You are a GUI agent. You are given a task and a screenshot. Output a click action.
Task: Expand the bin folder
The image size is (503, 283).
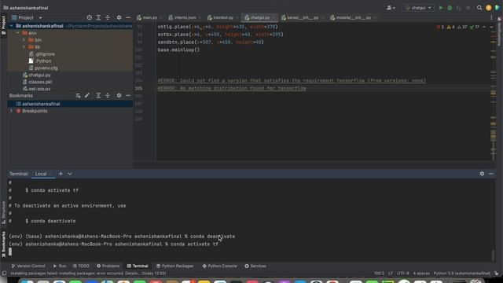[x=24, y=40]
